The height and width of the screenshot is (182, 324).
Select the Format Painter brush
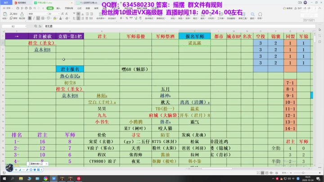pyautogui.click(x=22, y=14)
